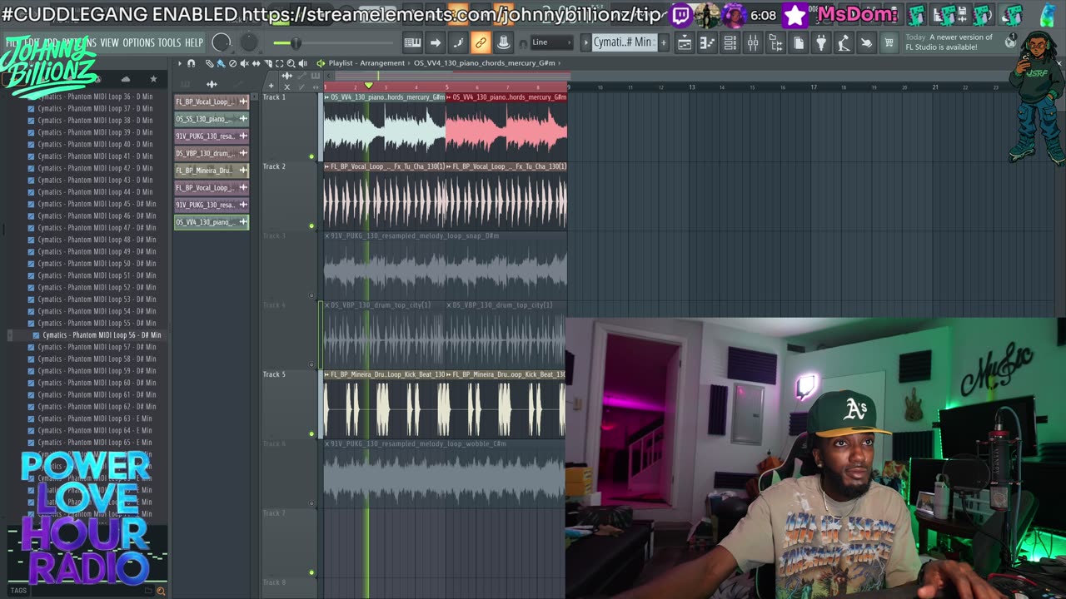This screenshot has width=1066, height=599.
Task: Expand the Phantom MIDI Loop 56 item
Action: pos(10,335)
